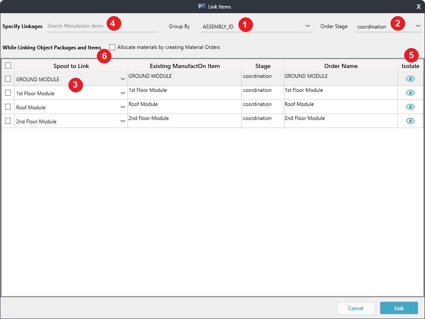Check the 2nd Floor Module row checkbox
Screen dimensions: 425x319
pos(8,121)
